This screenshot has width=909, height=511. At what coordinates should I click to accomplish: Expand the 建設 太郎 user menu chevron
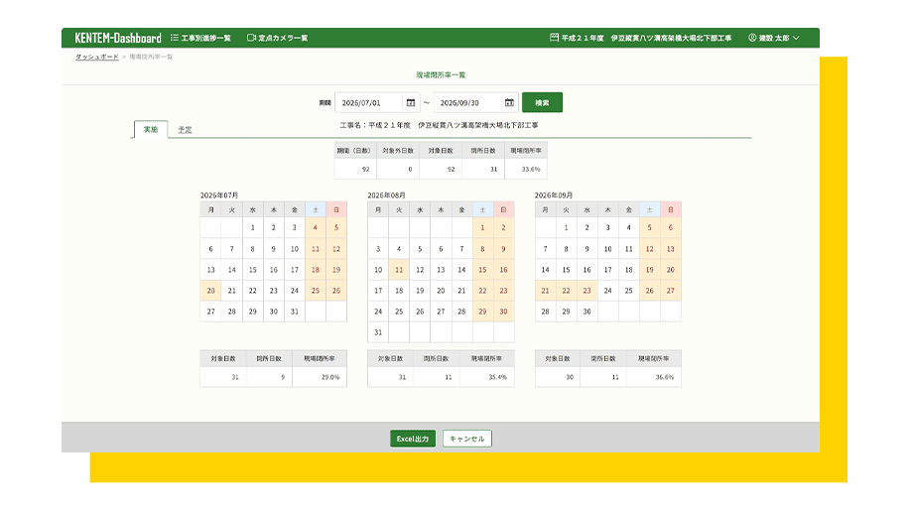pyautogui.click(x=796, y=38)
